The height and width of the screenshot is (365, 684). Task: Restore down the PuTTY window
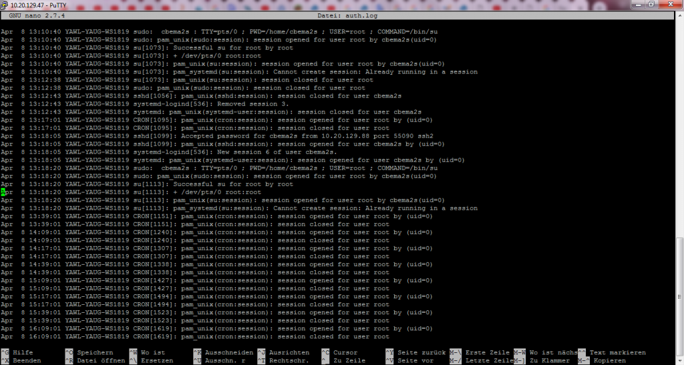point(651,5)
